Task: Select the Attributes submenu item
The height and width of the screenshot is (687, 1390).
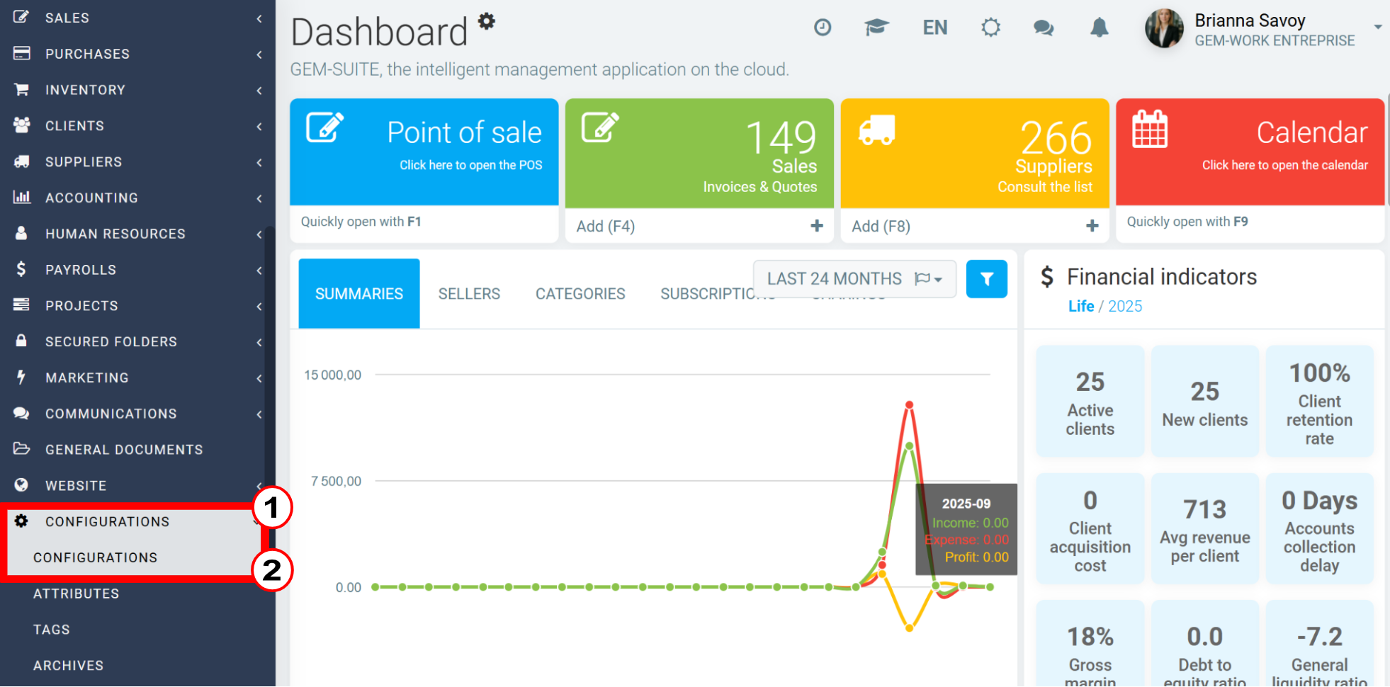Action: [76, 594]
